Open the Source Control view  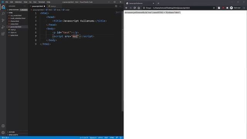pos(3,20)
